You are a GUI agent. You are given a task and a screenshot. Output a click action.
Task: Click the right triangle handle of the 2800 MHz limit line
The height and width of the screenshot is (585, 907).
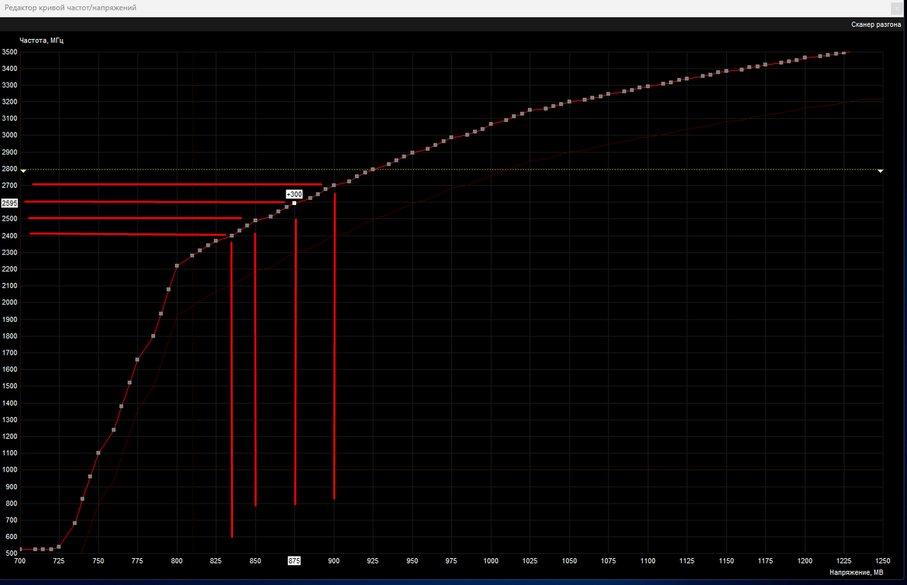(880, 169)
